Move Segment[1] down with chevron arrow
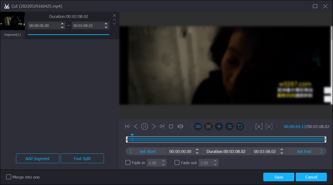 [114, 24]
